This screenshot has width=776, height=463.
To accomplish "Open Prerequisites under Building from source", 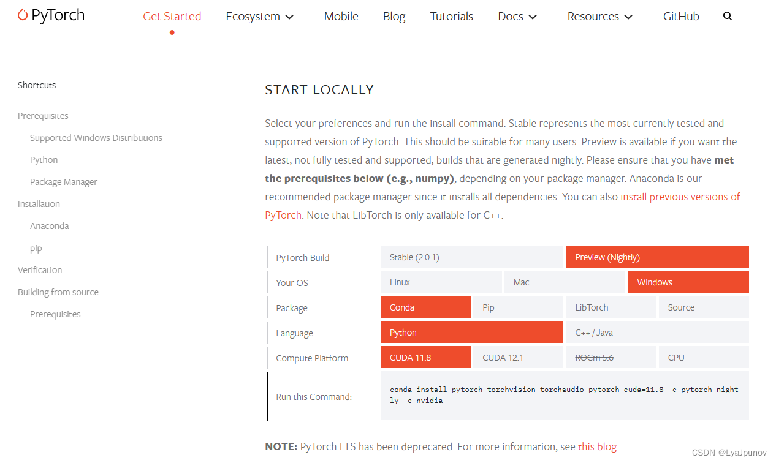I will tap(55, 314).
